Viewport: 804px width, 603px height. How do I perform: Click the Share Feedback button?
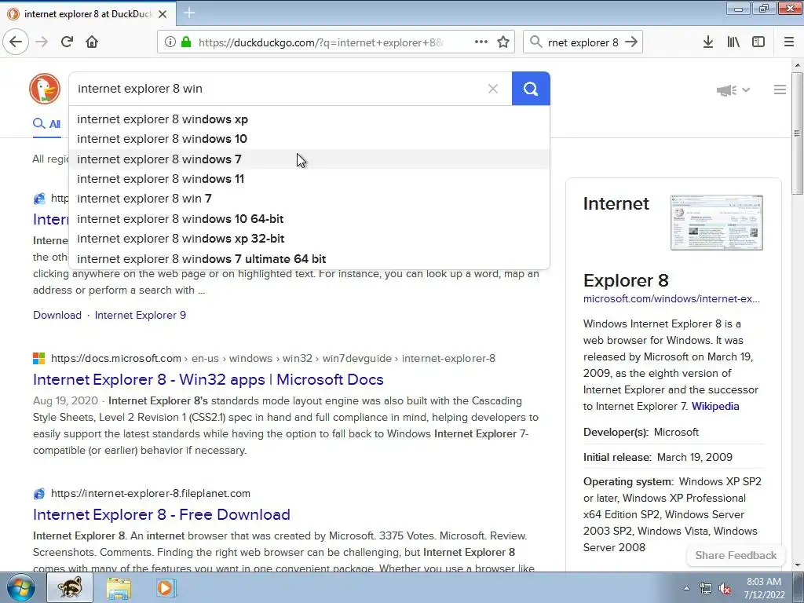[736, 555]
